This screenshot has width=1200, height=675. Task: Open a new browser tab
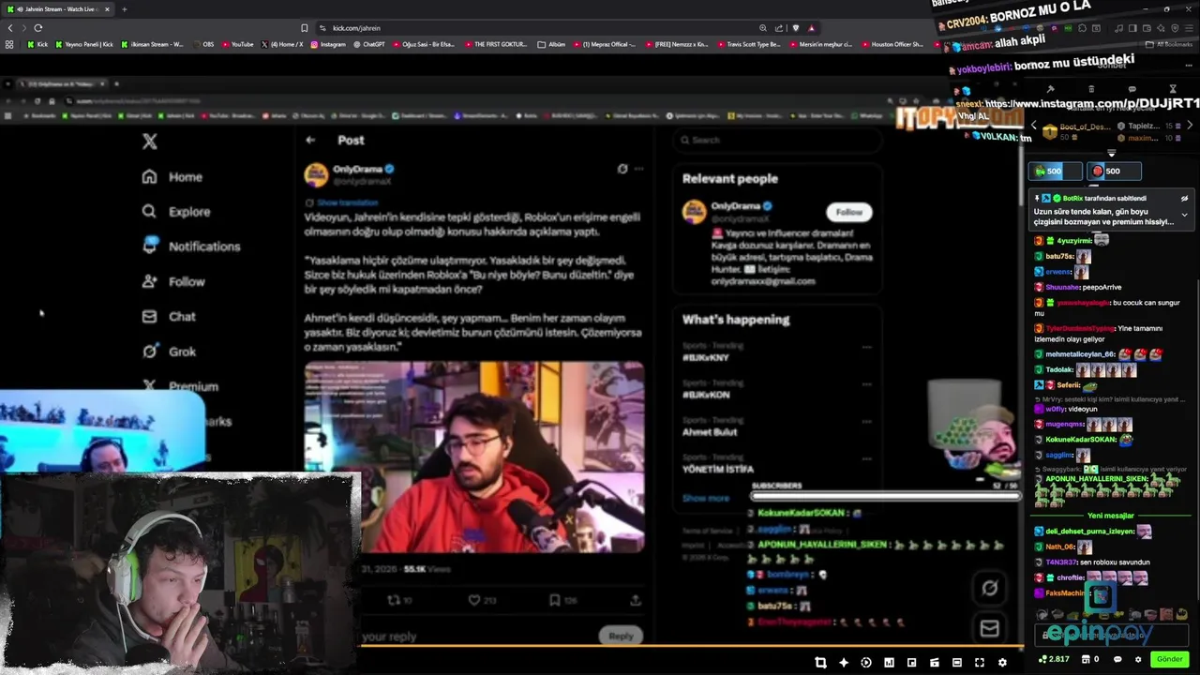124,9
